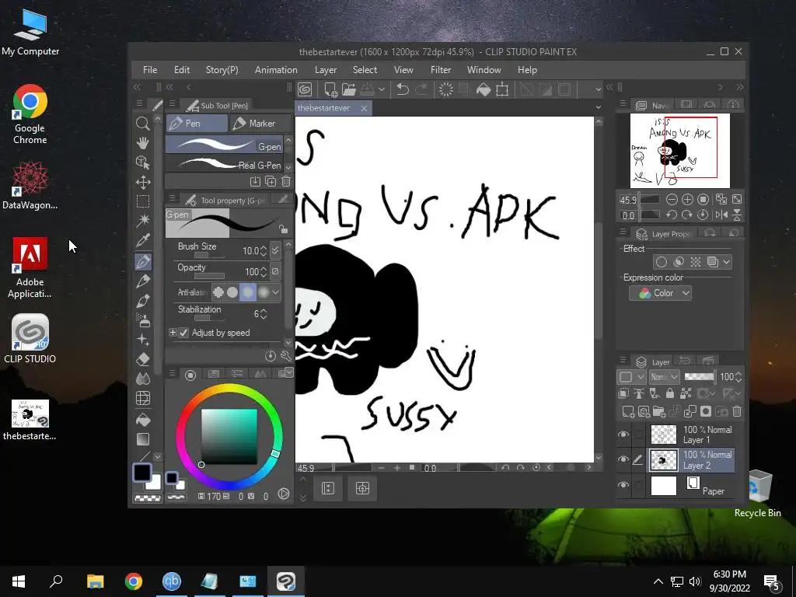This screenshot has height=597, width=796.
Task: Click the layer opacity slider
Action: coord(699,377)
